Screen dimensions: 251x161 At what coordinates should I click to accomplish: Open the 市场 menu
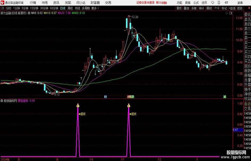pos(45,3)
